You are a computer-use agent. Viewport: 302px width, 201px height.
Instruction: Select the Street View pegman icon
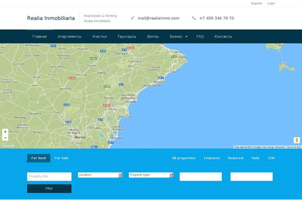[297, 140]
